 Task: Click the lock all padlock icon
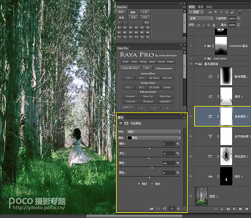214,25
